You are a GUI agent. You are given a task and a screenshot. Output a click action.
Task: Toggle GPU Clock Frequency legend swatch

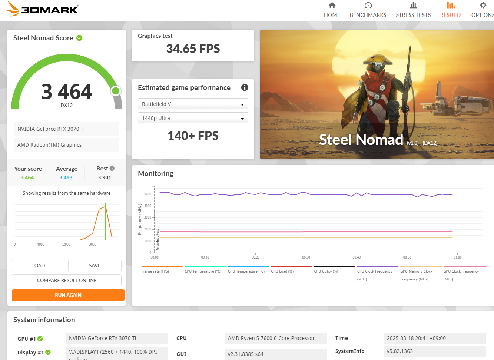[x=465, y=266]
